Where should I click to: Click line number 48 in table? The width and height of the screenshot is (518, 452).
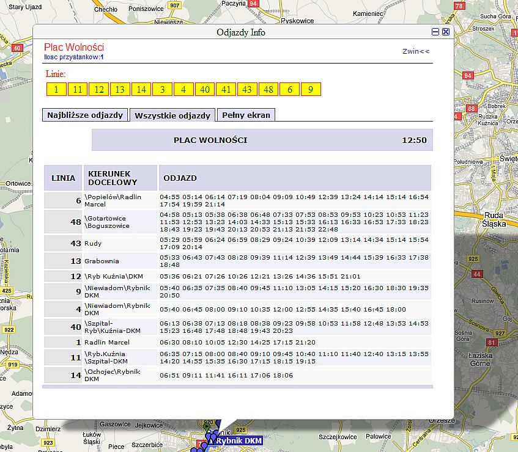tap(76, 222)
